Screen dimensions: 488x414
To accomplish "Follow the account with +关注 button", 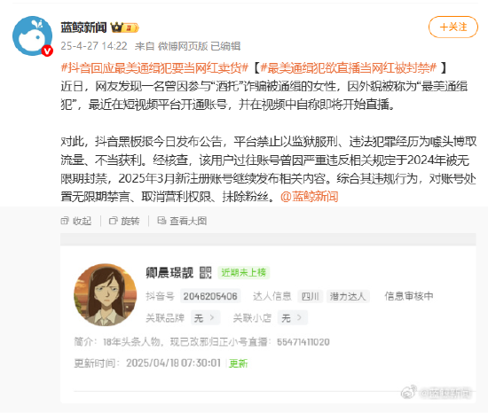I will 453,27.
